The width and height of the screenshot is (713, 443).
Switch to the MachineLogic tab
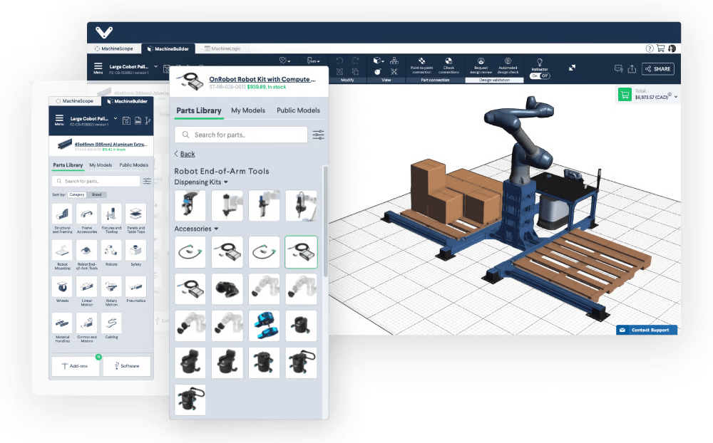click(222, 48)
